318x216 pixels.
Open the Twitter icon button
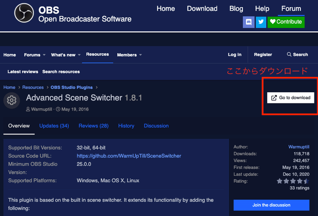[x=261, y=22]
